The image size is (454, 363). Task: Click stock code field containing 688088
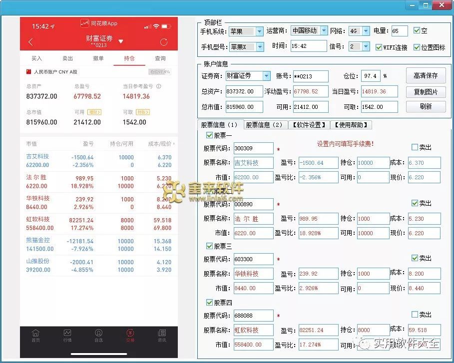pyautogui.click(x=253, y=316)
